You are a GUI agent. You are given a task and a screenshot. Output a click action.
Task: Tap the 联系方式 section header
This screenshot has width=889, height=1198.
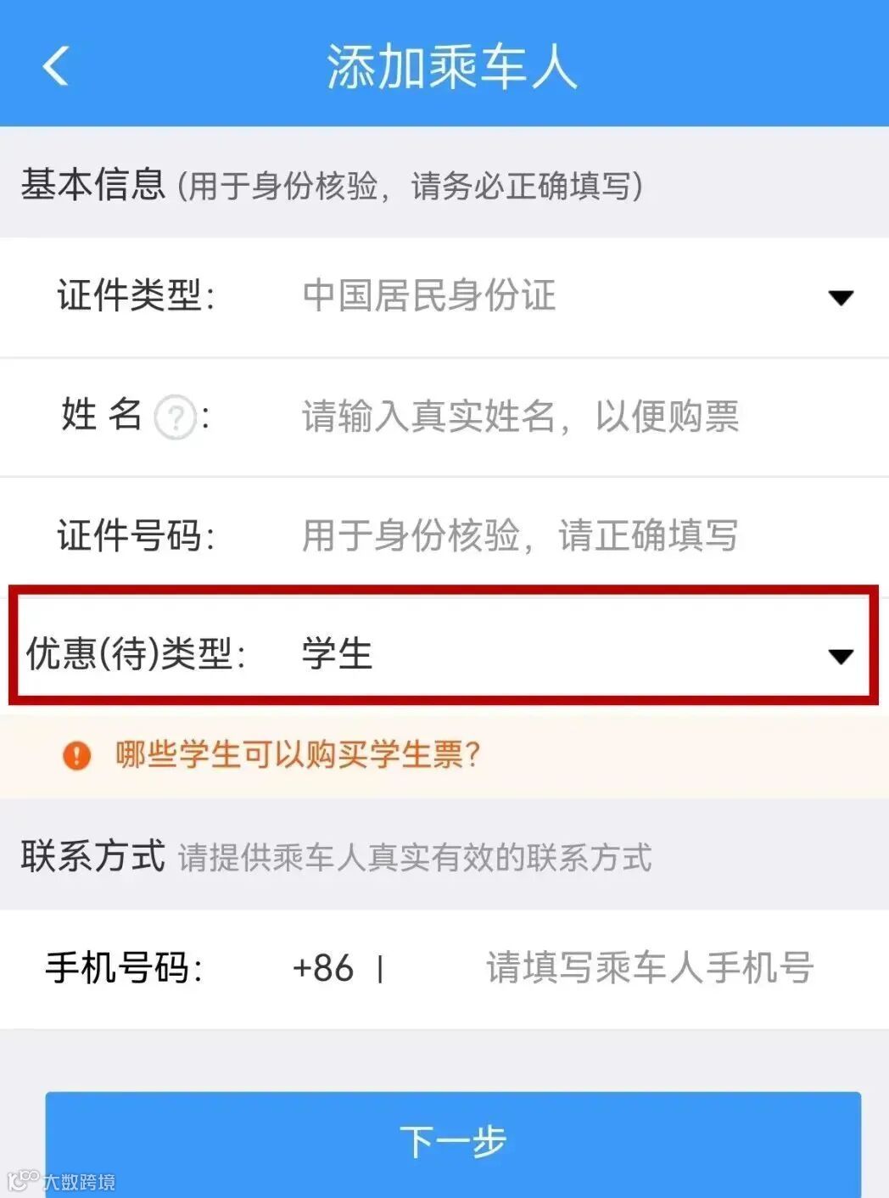click(93, 856)
